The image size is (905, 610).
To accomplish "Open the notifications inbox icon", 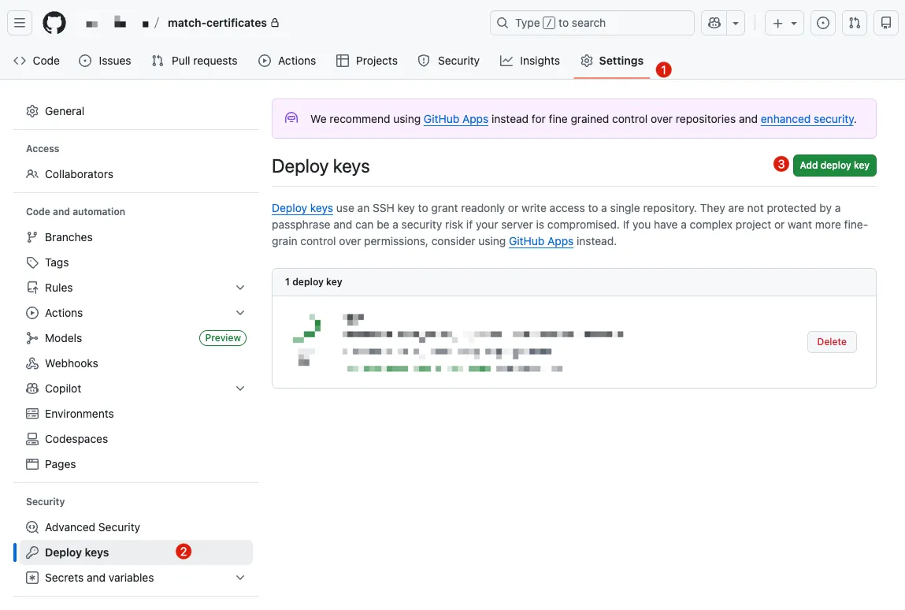I will click(886, 24).
